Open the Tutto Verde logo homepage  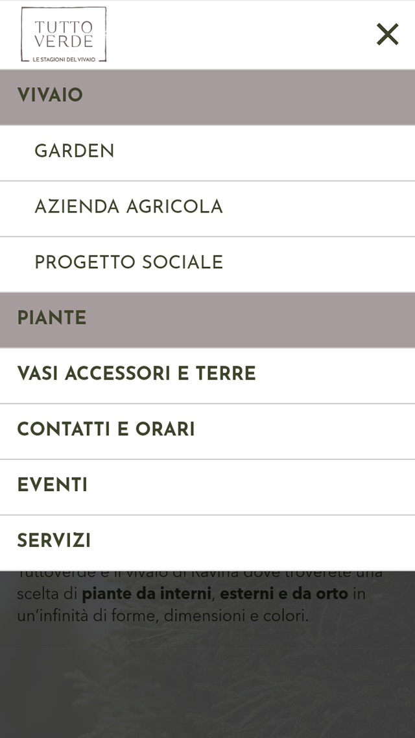click(x=64, y=34)
